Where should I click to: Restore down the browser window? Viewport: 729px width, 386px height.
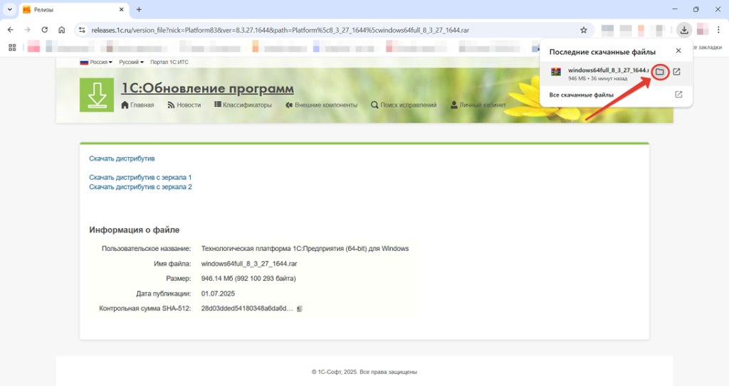click(696, 9)
